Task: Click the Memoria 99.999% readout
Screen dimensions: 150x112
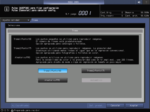Action: pos(137,12)
